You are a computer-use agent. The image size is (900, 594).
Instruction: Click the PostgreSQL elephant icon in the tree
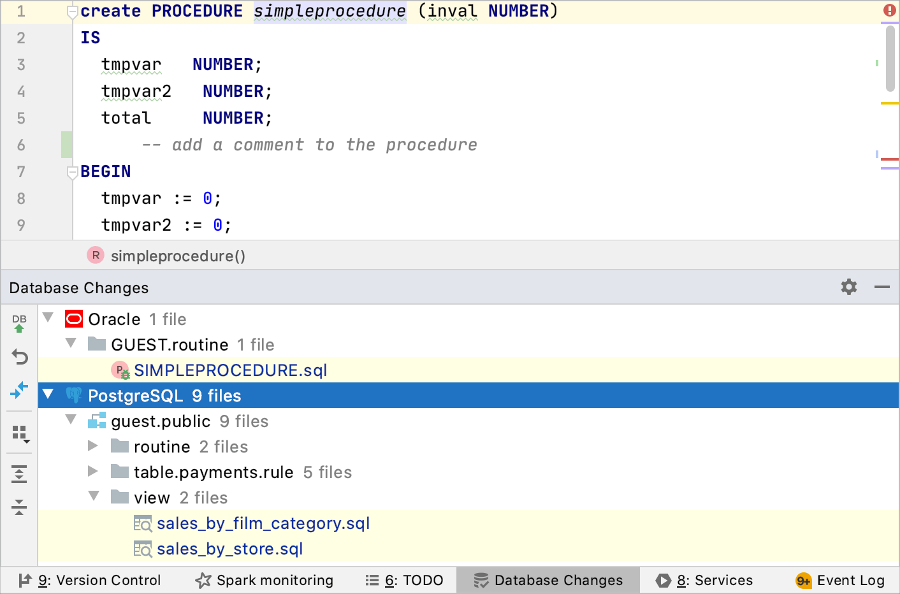[x=73, y=395]
